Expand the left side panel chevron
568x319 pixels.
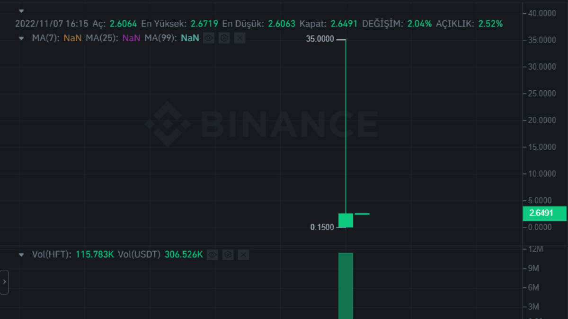(4, 282)
